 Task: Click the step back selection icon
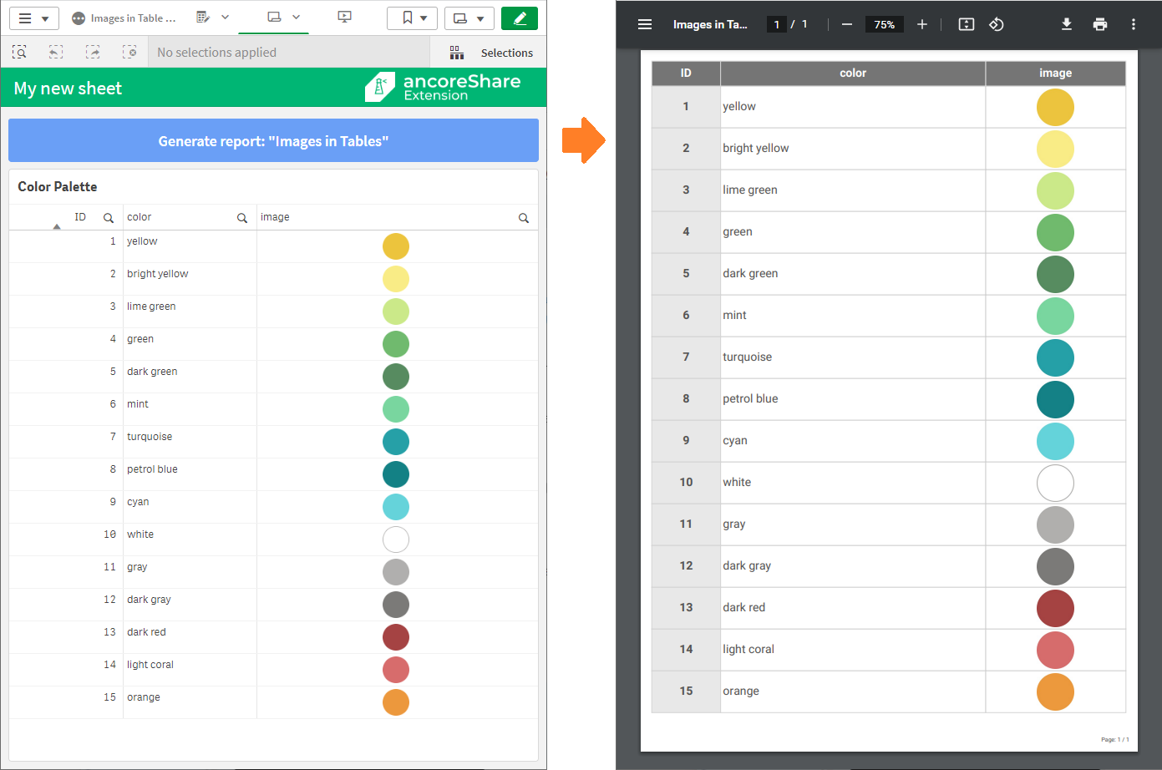click(x=56, y=53)
